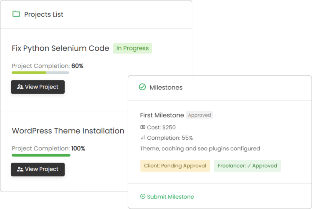View the WordPress Theme Installation project
This screenshot has height=209, width=312.
(x=38, y=169)
